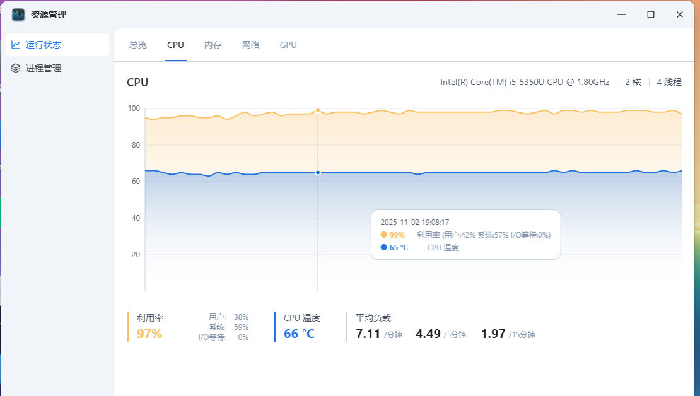
Task: Click the 4.49 five-minute load value
Action: (428, 334)
